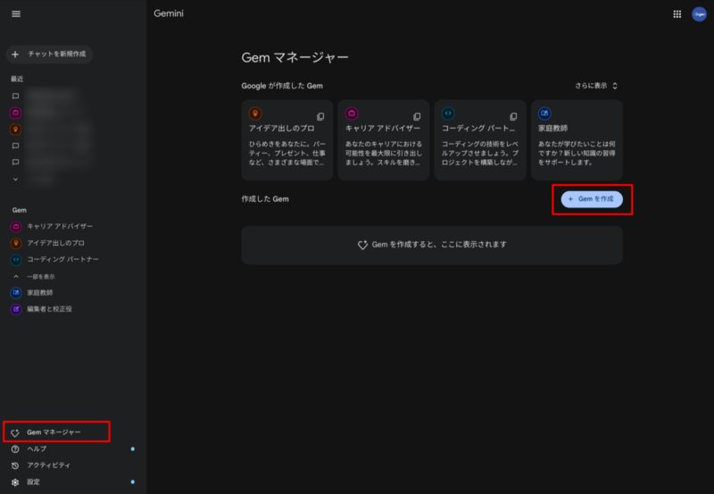714x494 pixels.
Task: Open the first recent chat bubble icon
Action: [15, 96]
